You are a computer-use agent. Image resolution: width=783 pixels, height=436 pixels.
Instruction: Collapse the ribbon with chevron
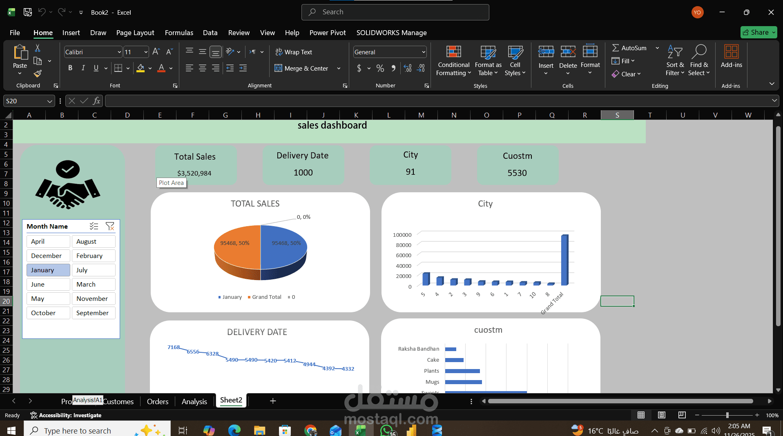coord(772,84)
